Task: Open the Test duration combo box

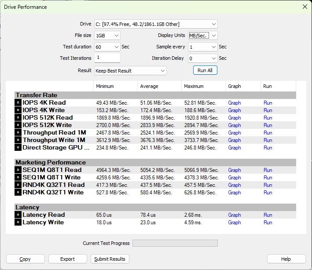Action: click(x=107, y=47)
